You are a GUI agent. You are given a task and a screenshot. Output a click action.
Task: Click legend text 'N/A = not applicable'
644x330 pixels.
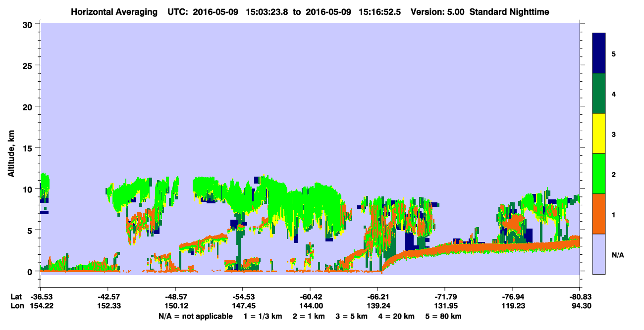click(195, 316)
